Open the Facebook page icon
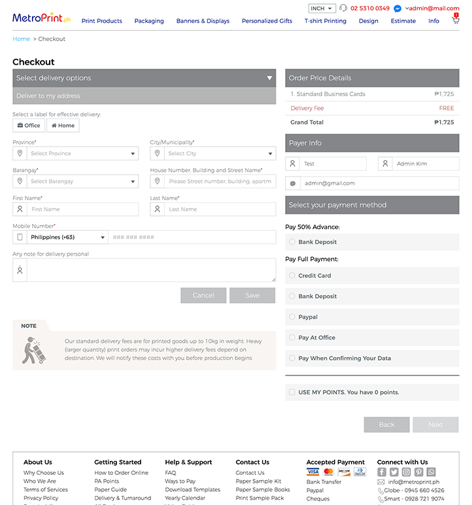The width and height of the screenshot is (472, 505). point(382,472)
